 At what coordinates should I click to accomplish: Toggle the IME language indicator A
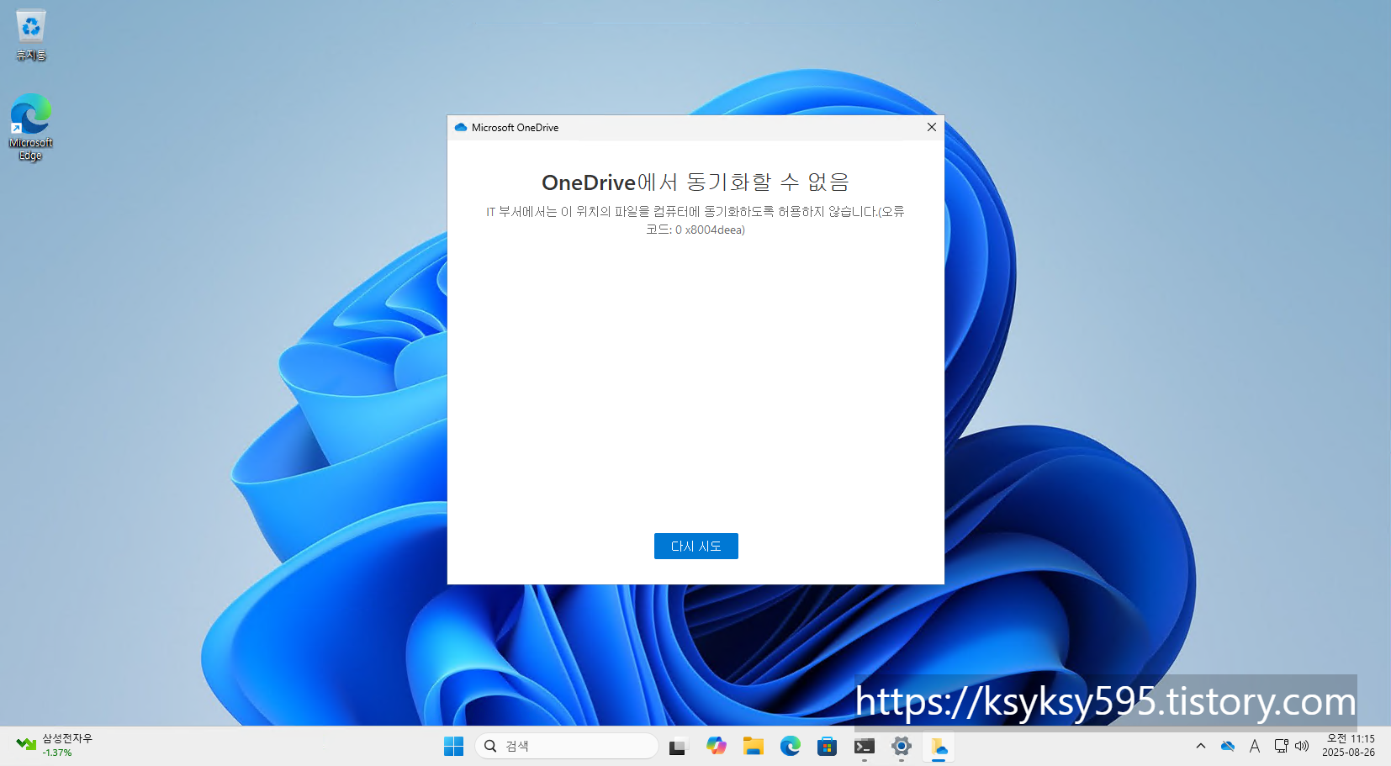click(x=1254, y=746)
